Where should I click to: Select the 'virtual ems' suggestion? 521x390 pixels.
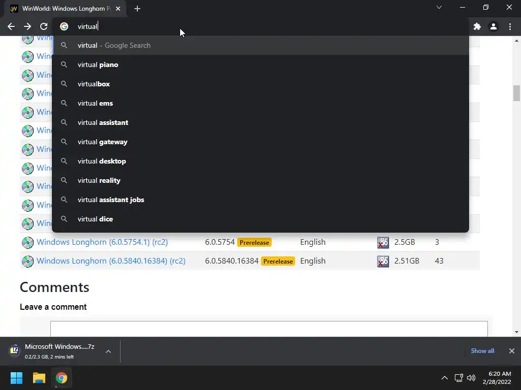[x=260, y=103]
